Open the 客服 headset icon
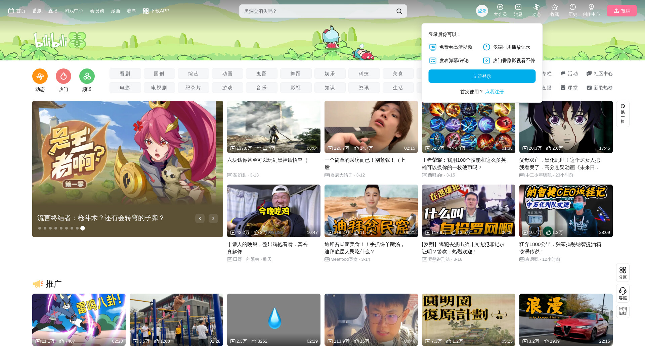Viewport: 645px width, 349px height. 623,294
